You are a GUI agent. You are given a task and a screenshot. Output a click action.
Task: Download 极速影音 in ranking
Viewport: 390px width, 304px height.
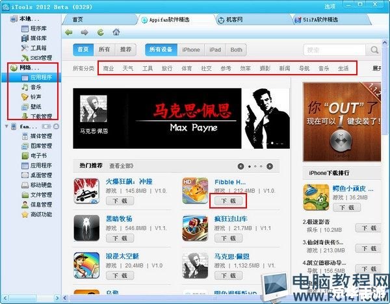369,228
